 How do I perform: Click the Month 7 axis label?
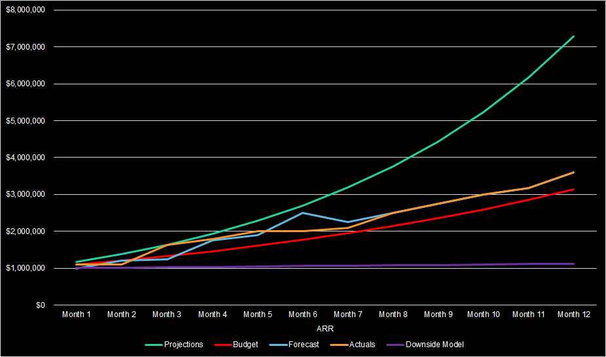tap(348, 314)
